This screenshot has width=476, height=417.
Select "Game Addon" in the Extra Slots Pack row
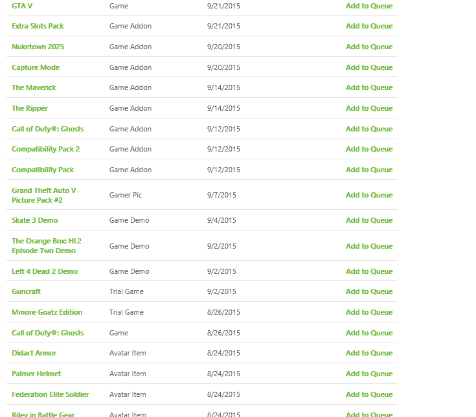click(x=130, y=26)
